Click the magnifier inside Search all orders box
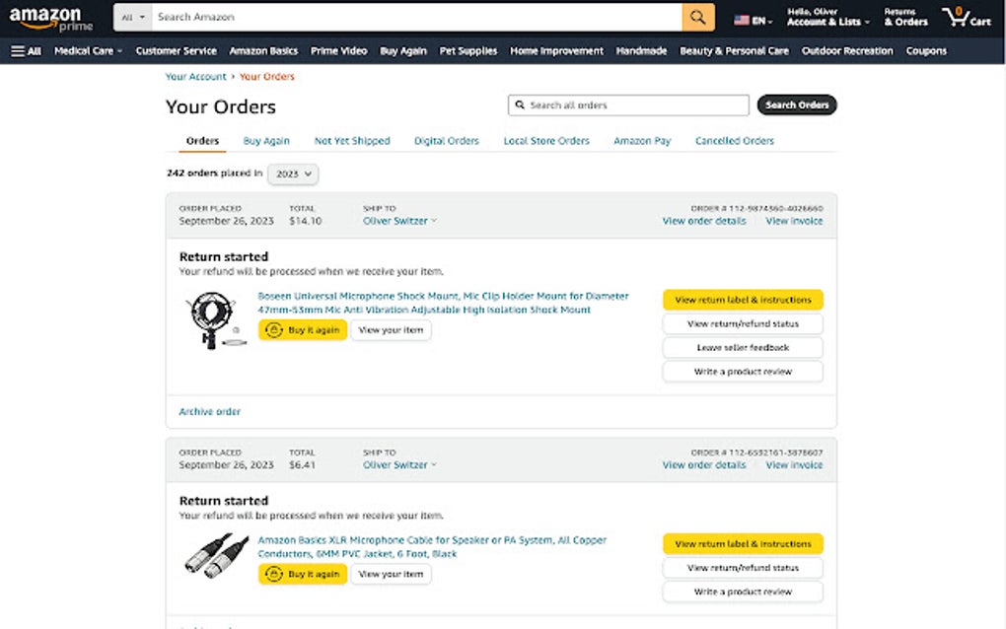The width and height of the screenshot is (1006, 629). [522, 105]
